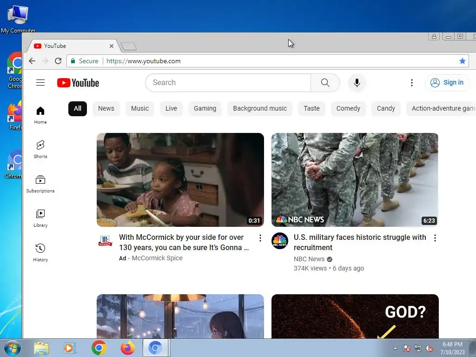Viewport: 476px width, 357px height.
Task: Click the YouTube search input field
Action: click(x=228, y=83)
